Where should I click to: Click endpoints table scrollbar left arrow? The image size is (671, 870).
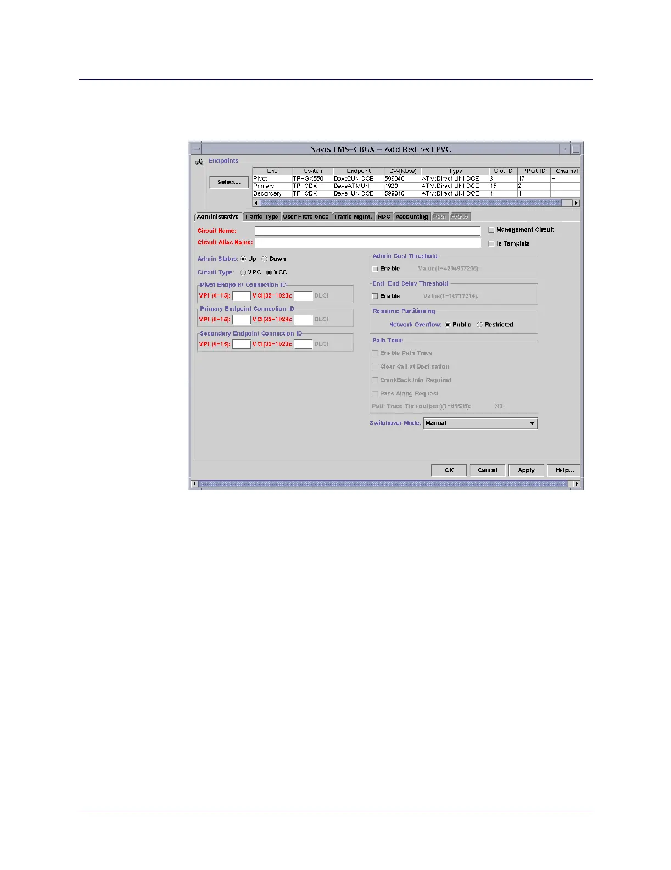[256, 203]
